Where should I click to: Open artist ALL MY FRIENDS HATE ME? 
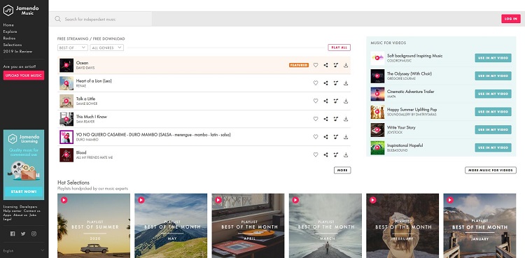click(94, 157)
